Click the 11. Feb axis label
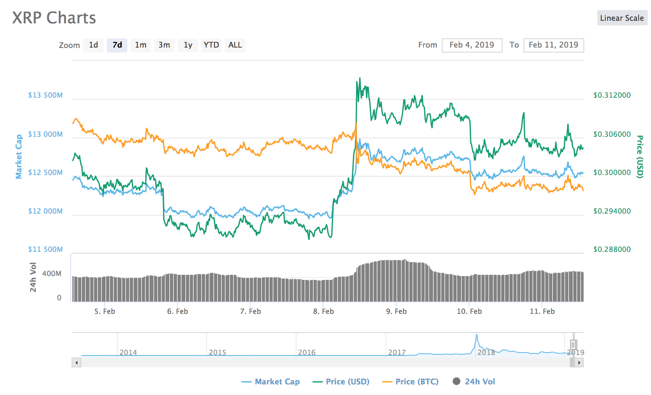The image size is (651, 395). (x=542, y=311)
